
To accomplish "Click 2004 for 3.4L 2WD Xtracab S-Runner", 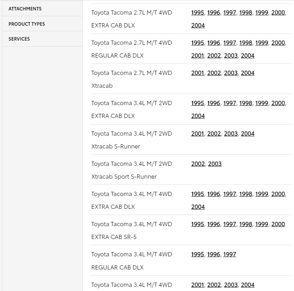I will click(247, 134).
